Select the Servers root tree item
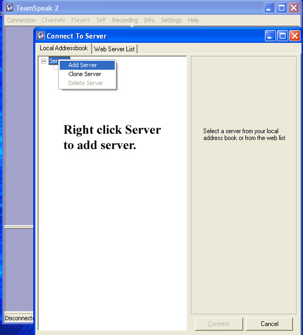The width and height of the screenshot is (303, 335). point(53,61)
